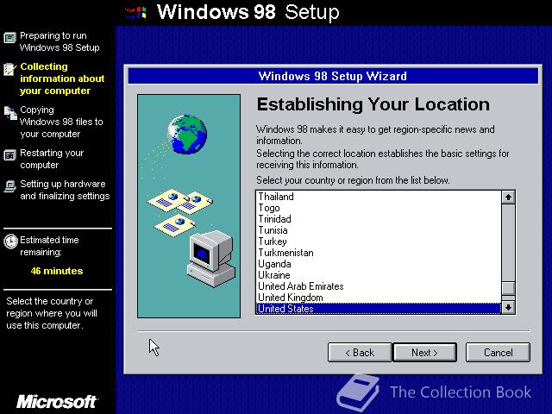Click the list scrollbar down arrow
The height and width of the screenshot is (414, 552).
pos(508,307)
